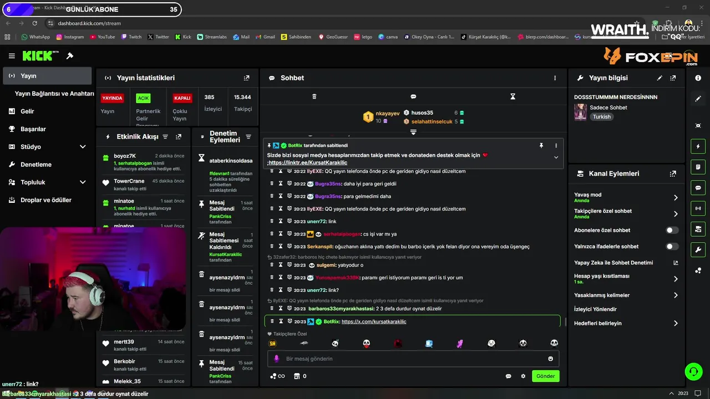This screenshot has height=399, width=710.
Task: Open Hesap yaşı kısıtlaması options arrow
Action: point(676,279)
